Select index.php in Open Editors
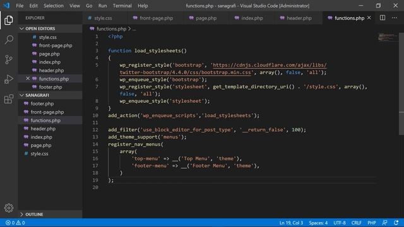 [x=50, y=62]
